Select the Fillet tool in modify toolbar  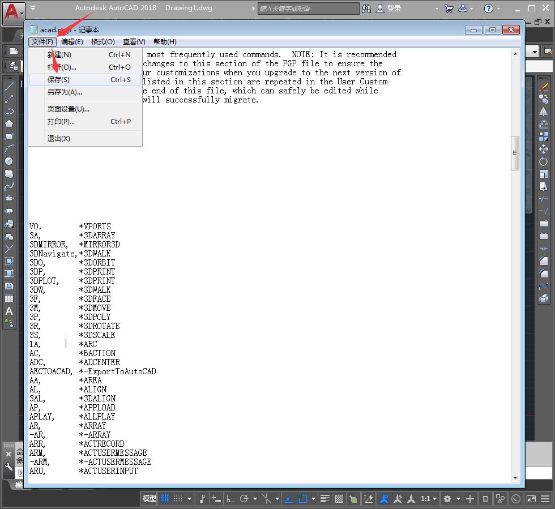click(543, 273)
